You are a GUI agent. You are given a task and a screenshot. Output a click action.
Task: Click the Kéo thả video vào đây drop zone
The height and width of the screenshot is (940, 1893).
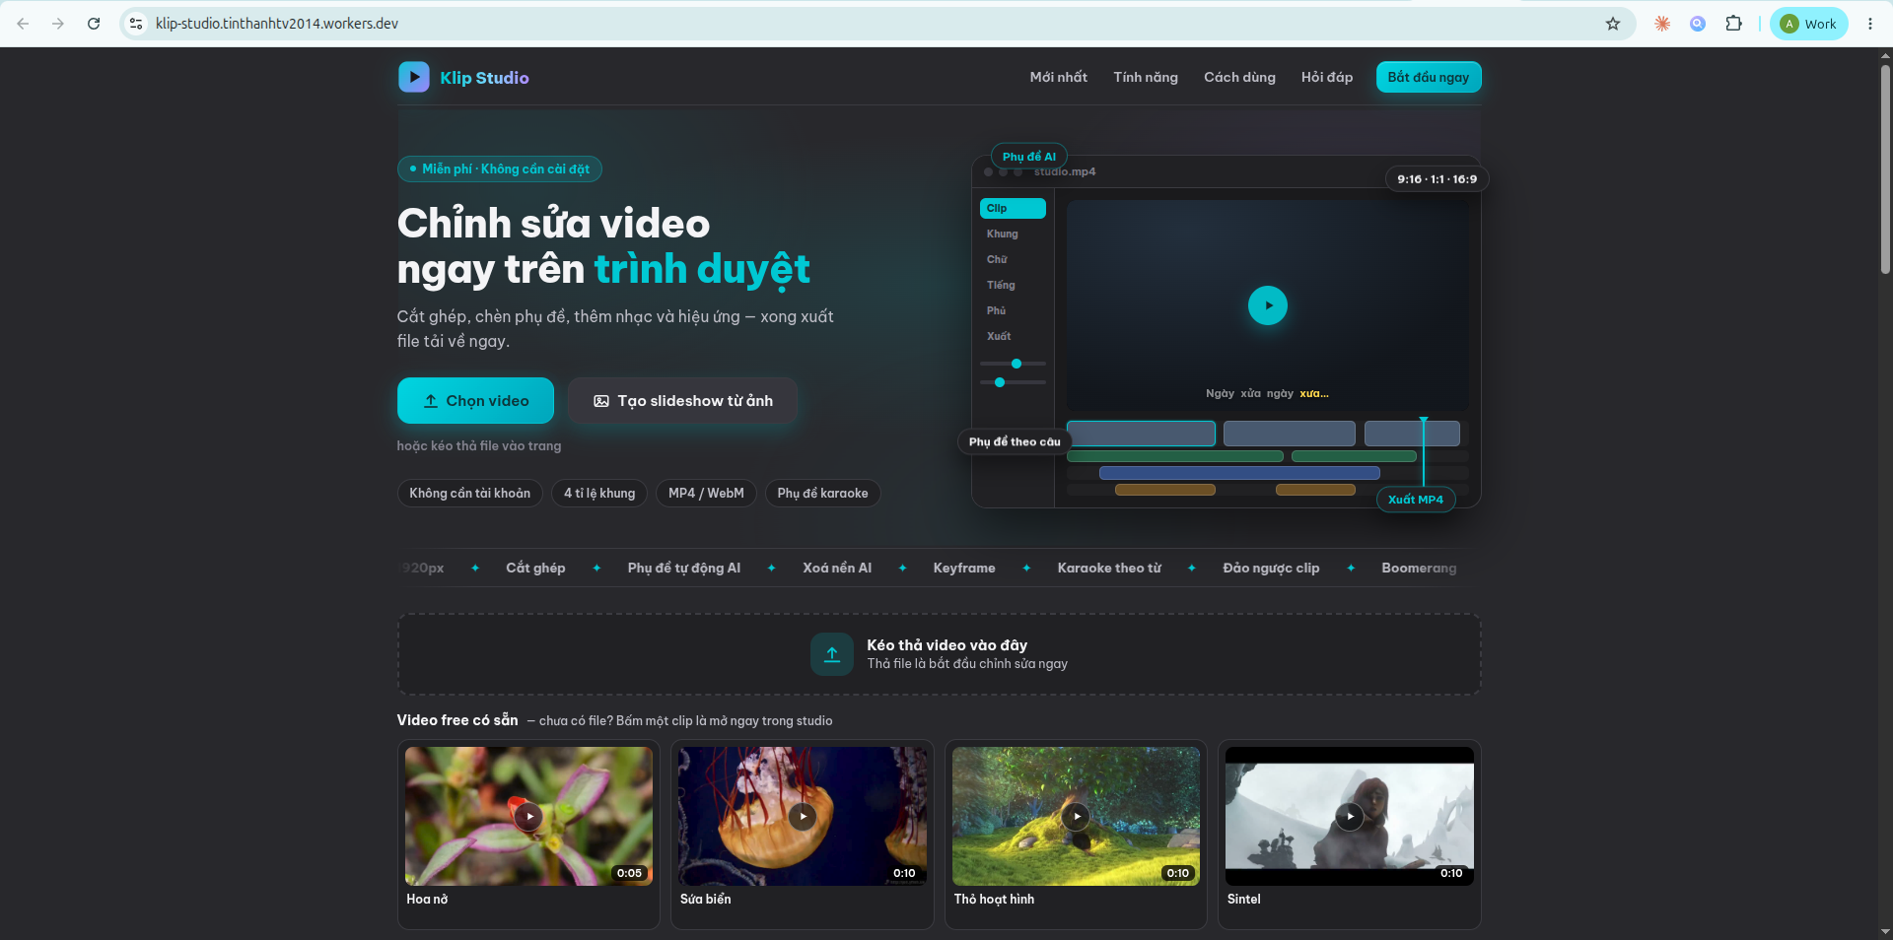[x=939, y=654]
